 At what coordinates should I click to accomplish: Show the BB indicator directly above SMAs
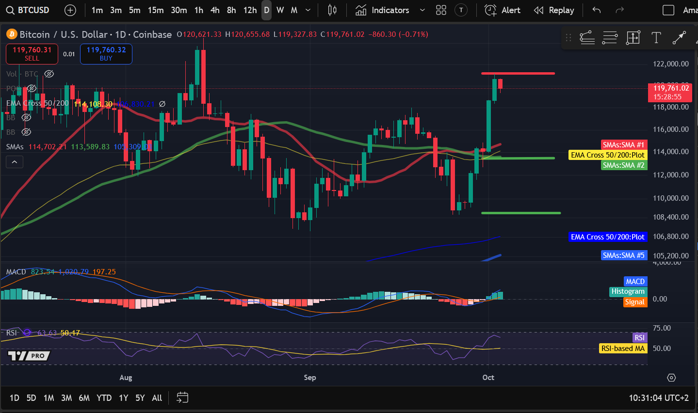pos(26,132)
